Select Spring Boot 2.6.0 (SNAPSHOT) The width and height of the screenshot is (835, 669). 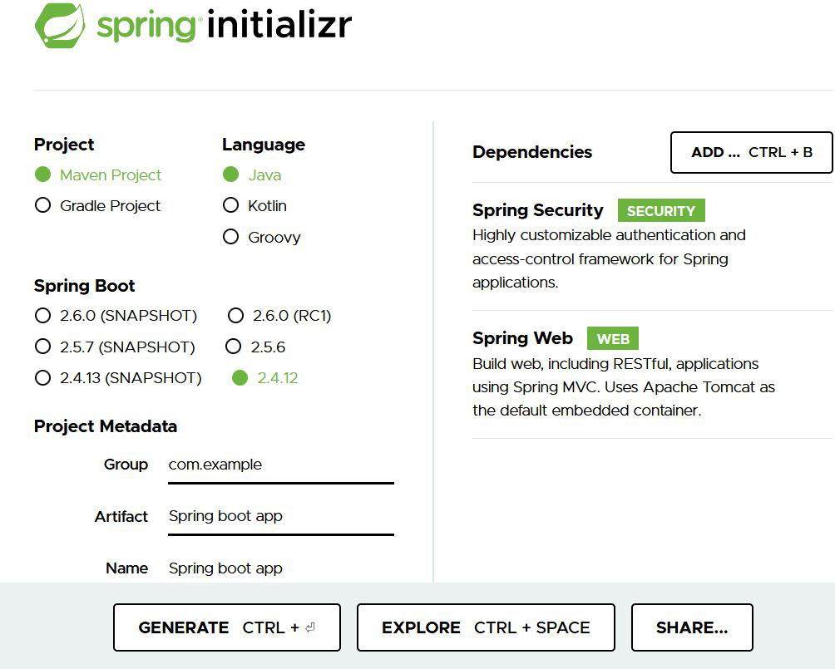[x=43, y=316]
